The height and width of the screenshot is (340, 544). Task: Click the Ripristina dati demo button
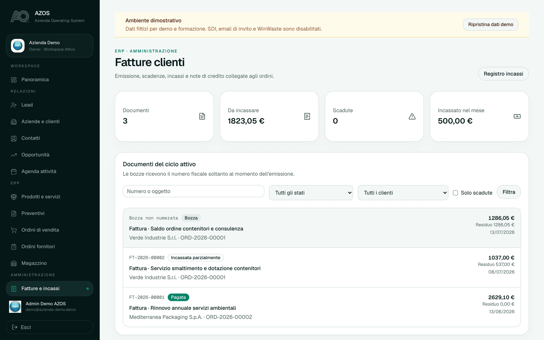490,24
